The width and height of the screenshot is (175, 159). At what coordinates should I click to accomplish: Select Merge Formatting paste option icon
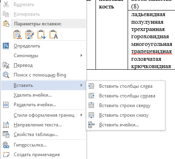click(29, 35)
